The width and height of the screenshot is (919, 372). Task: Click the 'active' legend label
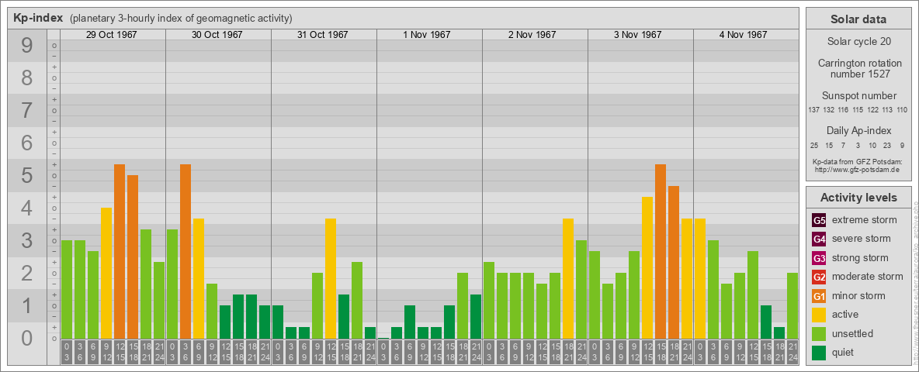pos(845,314)
